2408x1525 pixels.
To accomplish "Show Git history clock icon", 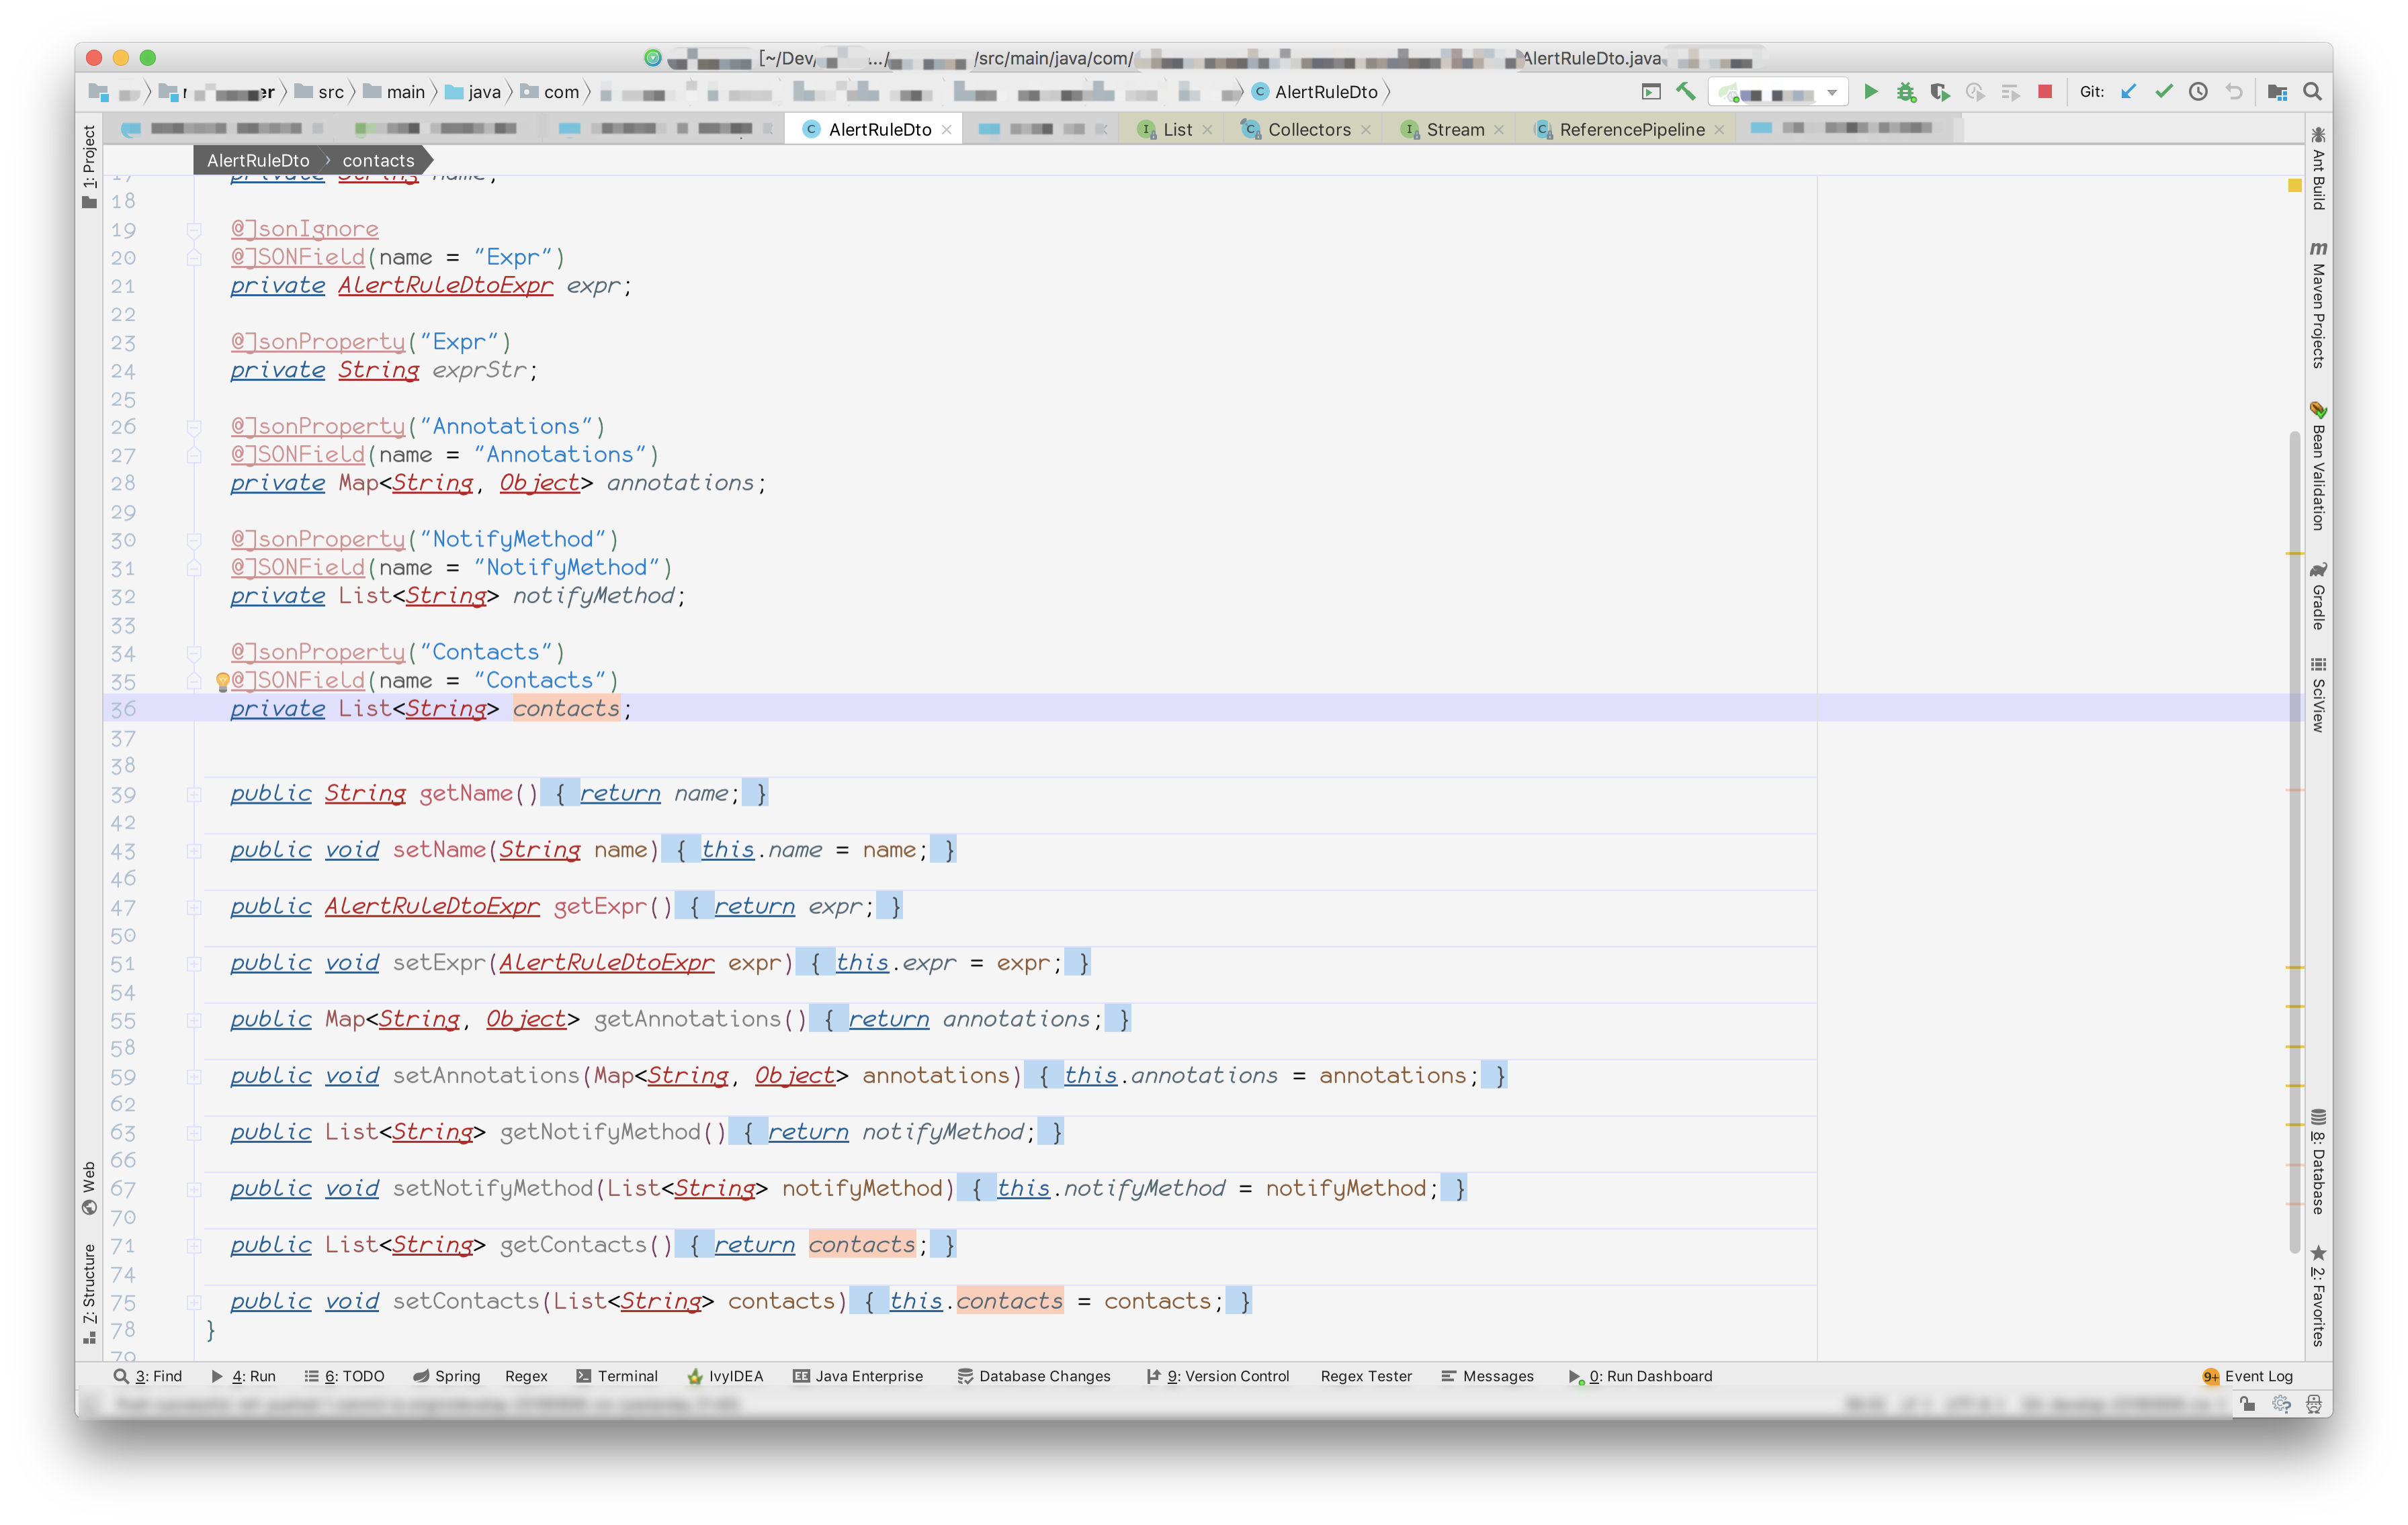I will point(2198,92).
